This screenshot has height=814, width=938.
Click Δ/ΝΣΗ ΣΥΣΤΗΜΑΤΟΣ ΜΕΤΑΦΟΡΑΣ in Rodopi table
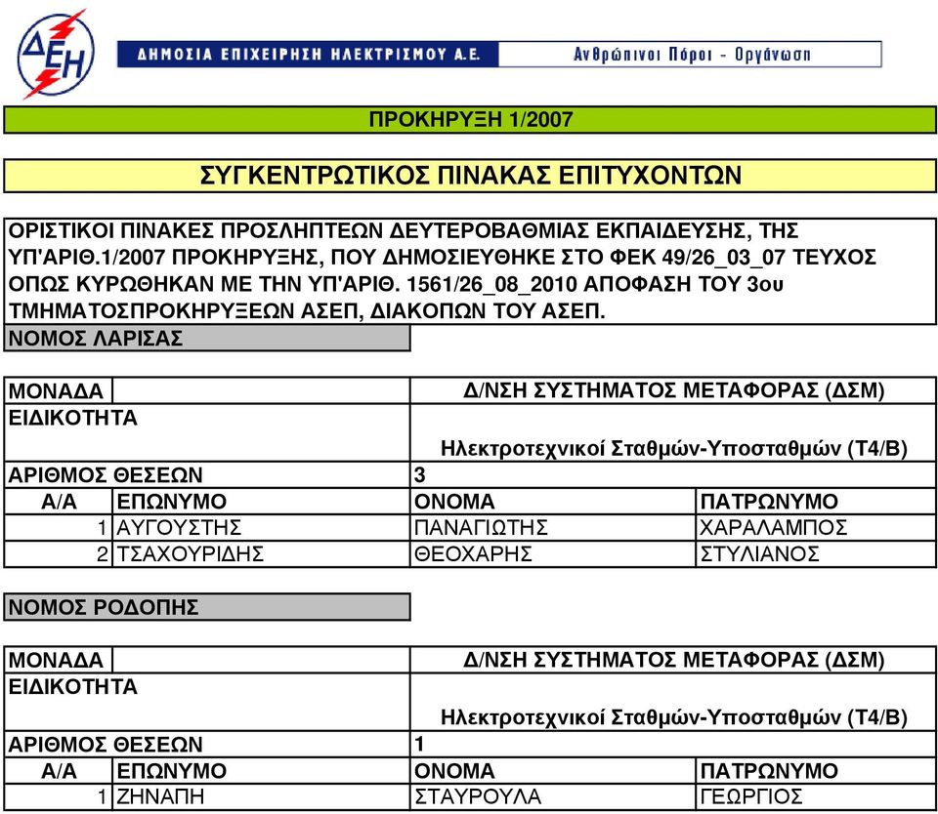pyautogui.click(x=673, y=660)
